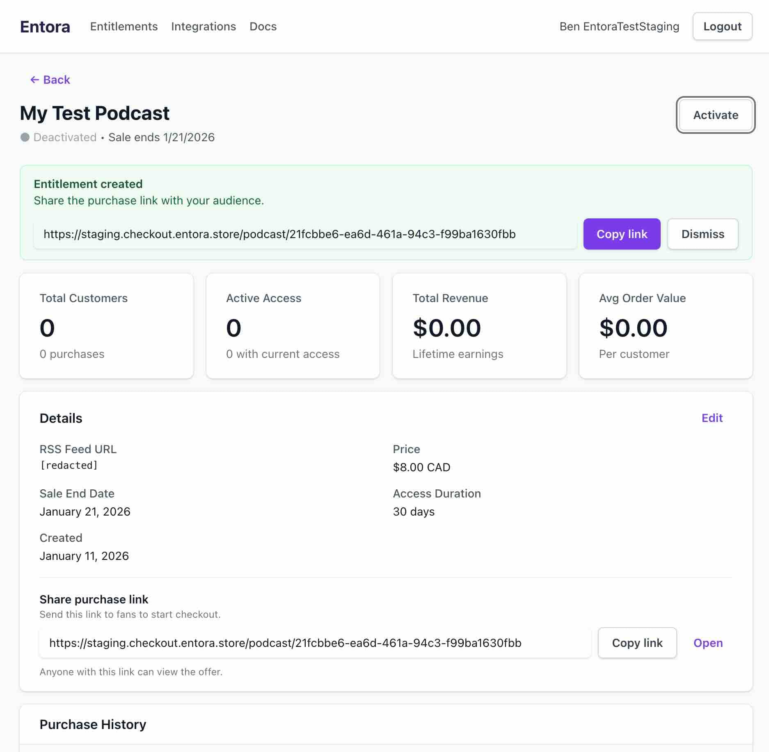
Task: Click the Total Customers stat card
Action: (x=106, y=326)
